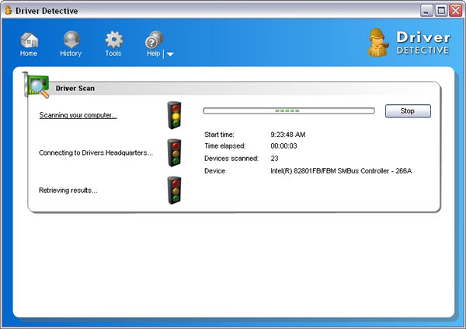Click the time elapsed value 00:00:03
The height and width of the screenshot is (329, 466).
283,146
